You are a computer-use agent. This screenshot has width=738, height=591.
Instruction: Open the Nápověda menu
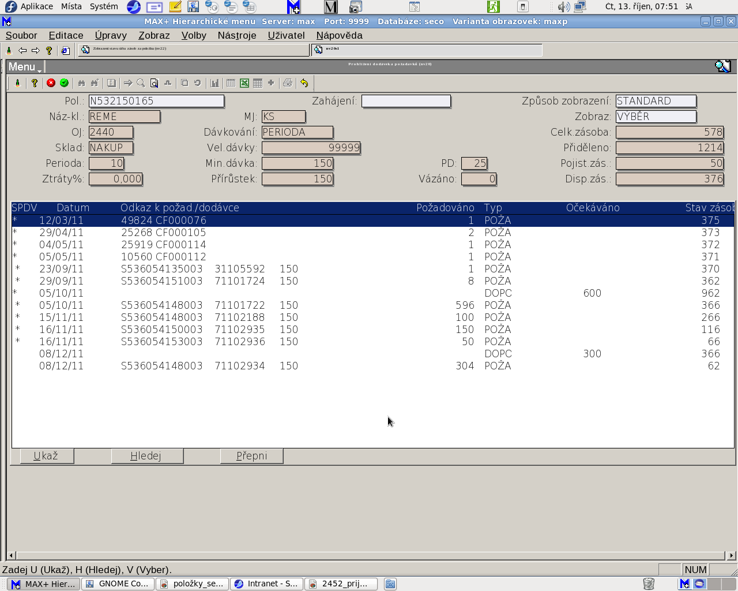point(340,35)
